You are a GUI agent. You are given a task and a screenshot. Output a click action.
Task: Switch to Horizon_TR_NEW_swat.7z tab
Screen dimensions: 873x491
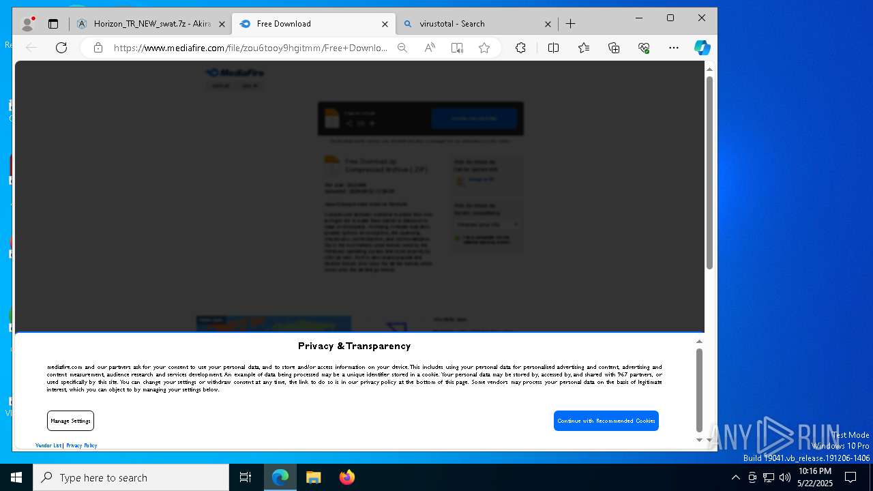151,24
